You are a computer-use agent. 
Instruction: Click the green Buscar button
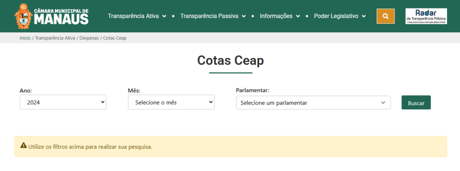click(416, 102)
